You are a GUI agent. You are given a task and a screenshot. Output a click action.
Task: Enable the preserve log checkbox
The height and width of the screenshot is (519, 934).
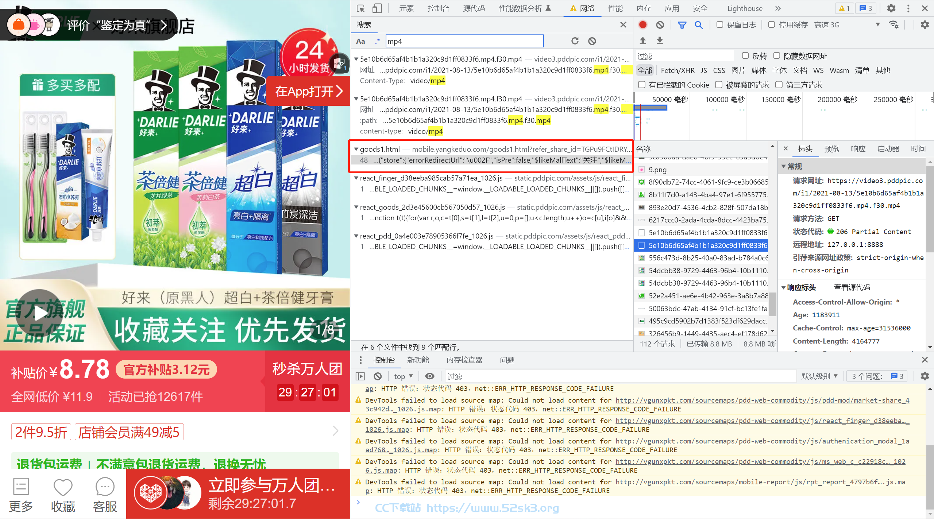click(720, 24)
